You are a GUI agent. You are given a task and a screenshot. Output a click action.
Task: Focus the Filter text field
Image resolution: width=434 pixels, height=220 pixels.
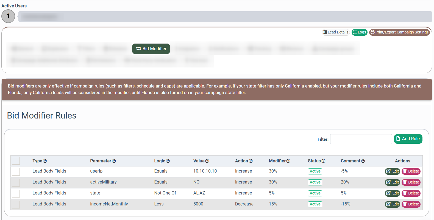pos(361,139)
